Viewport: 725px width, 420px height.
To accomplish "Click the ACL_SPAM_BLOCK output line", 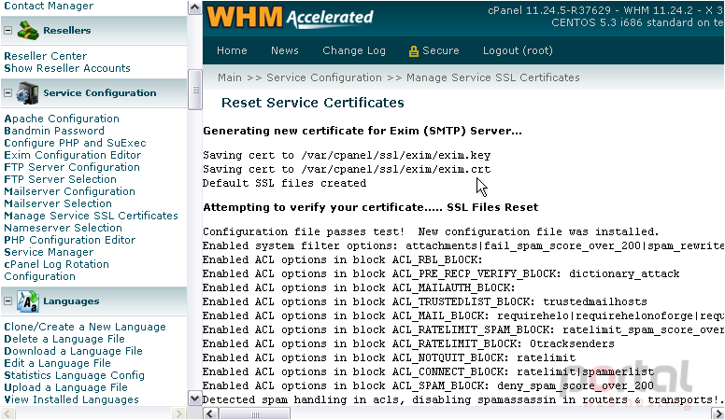I will [428, 385].
